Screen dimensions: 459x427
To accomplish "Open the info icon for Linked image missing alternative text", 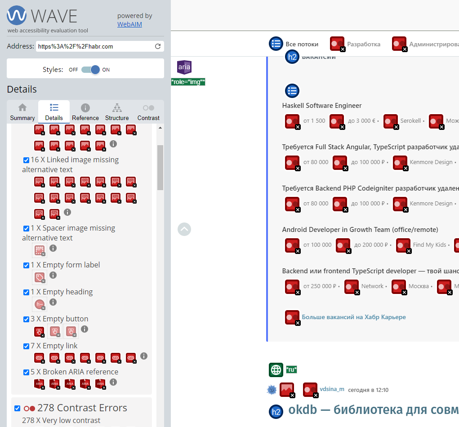I will [67, 212].
